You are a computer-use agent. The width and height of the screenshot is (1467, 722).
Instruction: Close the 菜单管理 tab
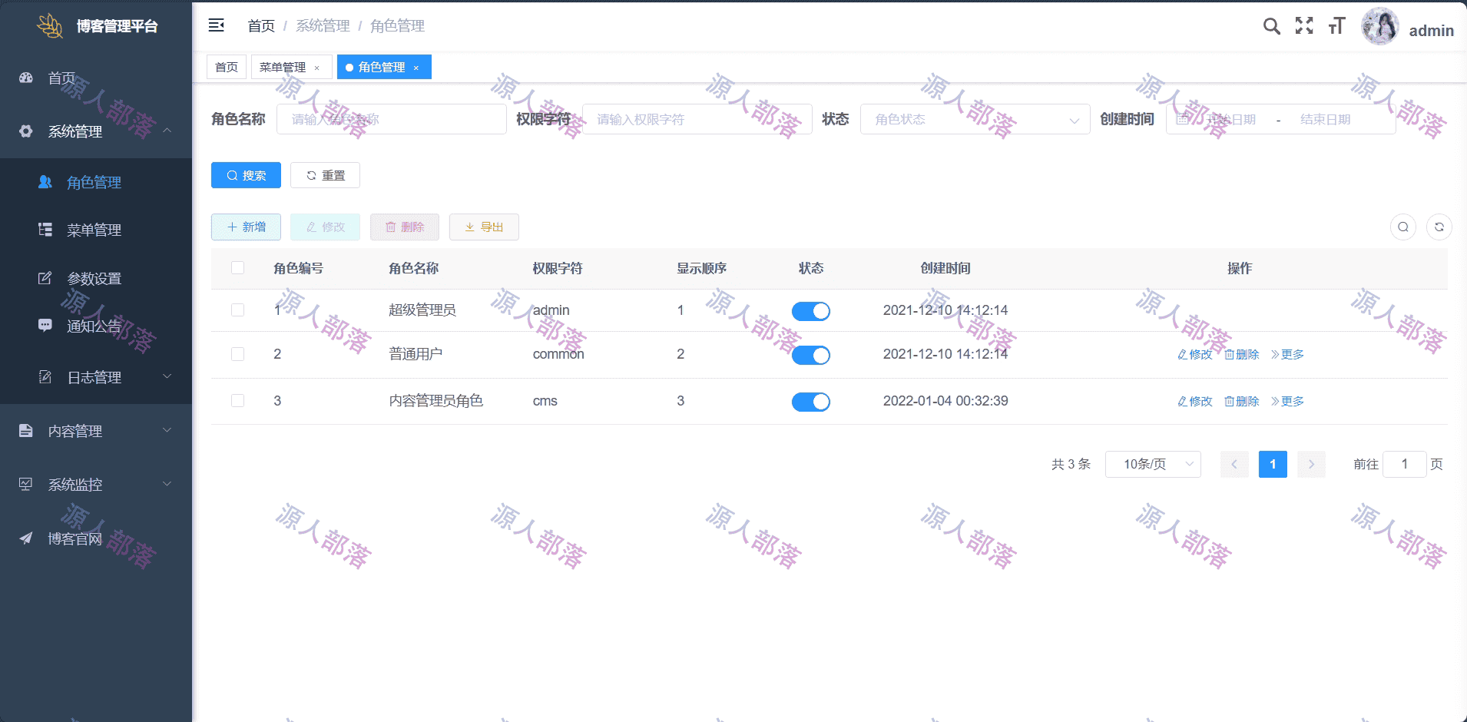[x=316, y=68]
